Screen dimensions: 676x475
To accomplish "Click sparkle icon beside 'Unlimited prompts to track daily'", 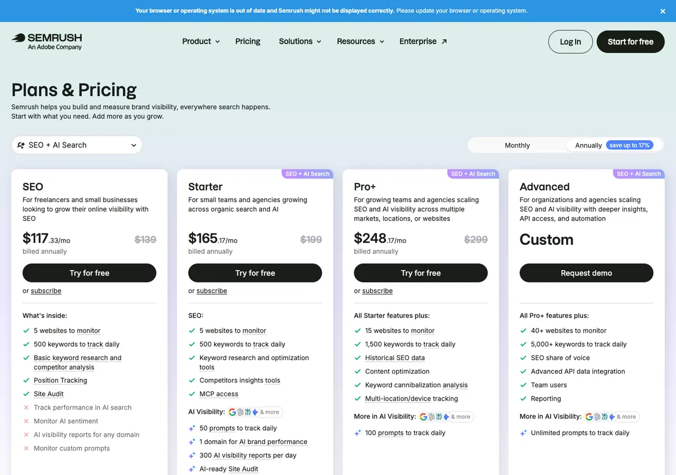I will [523, 433].
